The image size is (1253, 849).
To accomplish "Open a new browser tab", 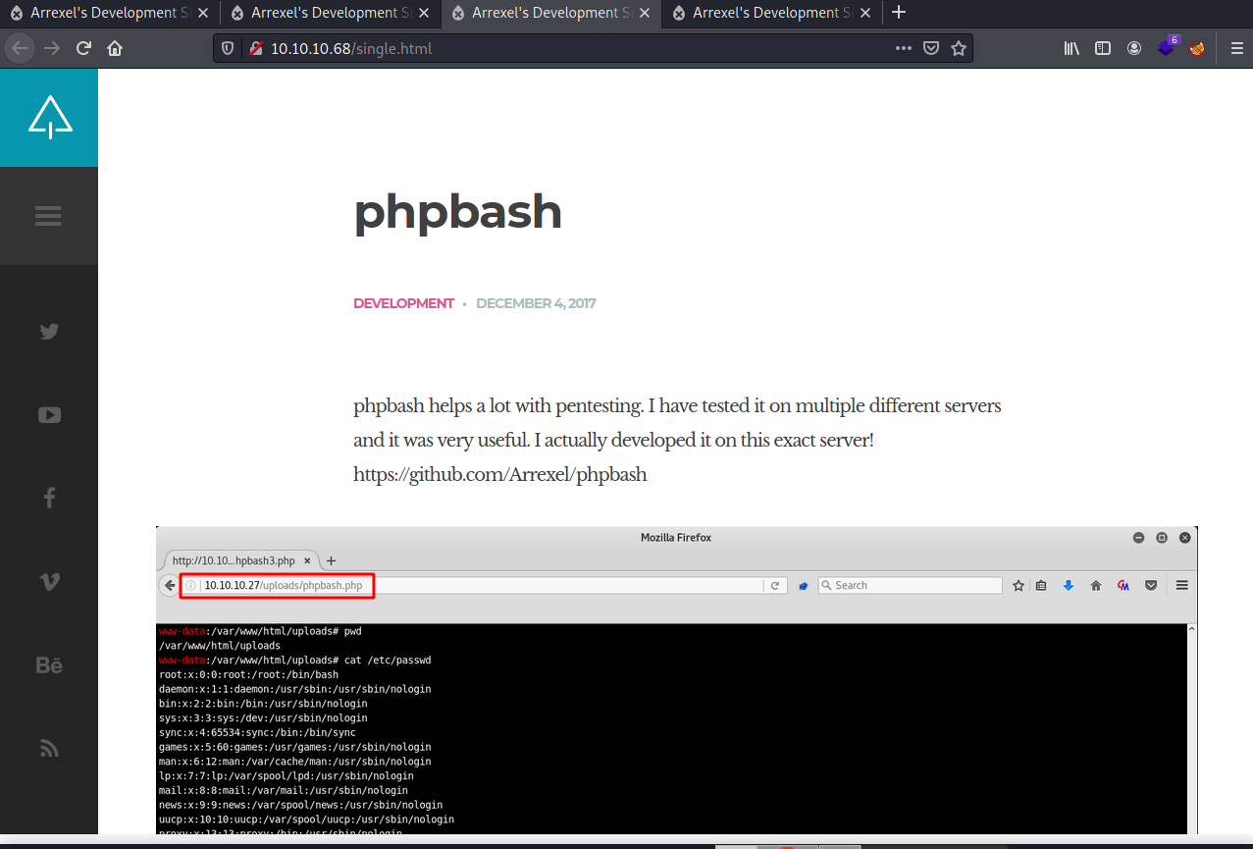I will click(899, 13).
